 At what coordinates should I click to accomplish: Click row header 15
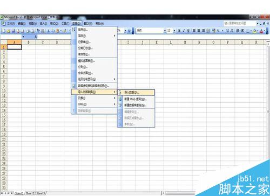point(4,115)
